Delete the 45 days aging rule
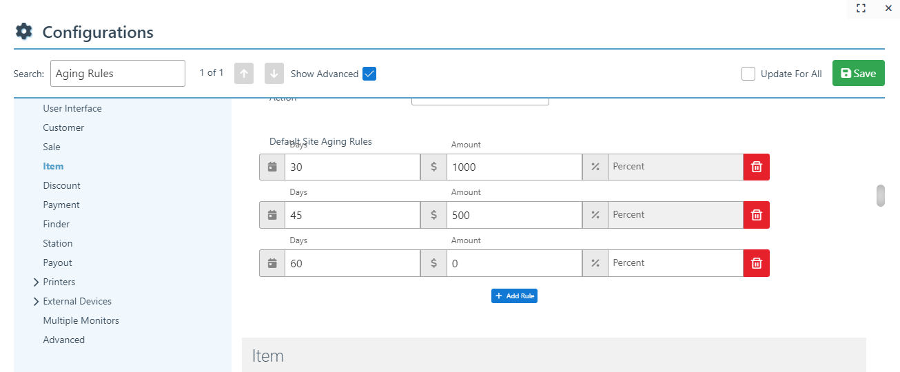 pyautogui.click(x=756, y=215)
